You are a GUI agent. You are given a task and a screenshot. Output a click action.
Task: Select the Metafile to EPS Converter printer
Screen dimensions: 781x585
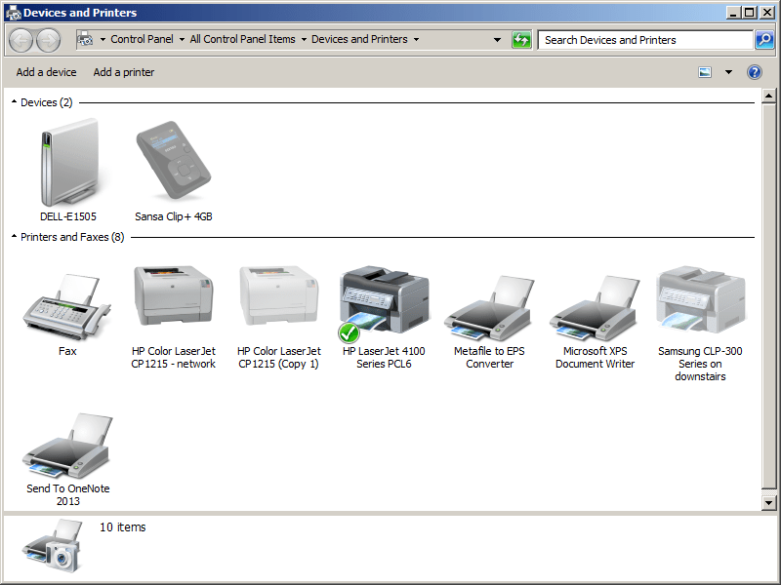pos(488,302)
